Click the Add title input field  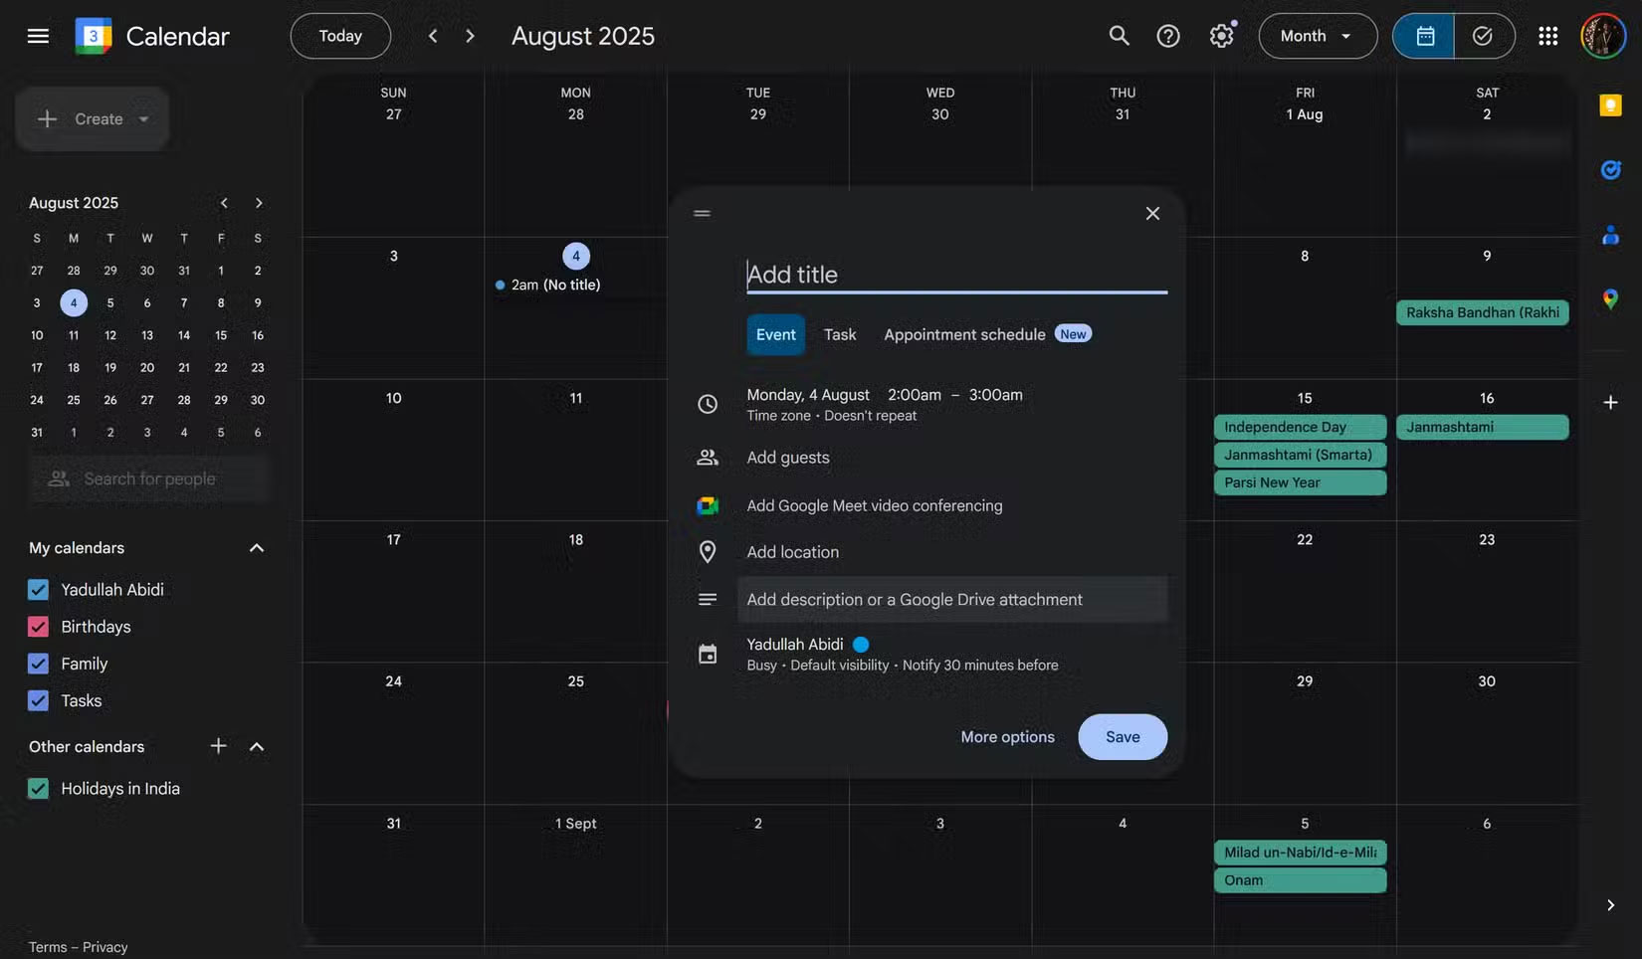[x=955, y=274]
